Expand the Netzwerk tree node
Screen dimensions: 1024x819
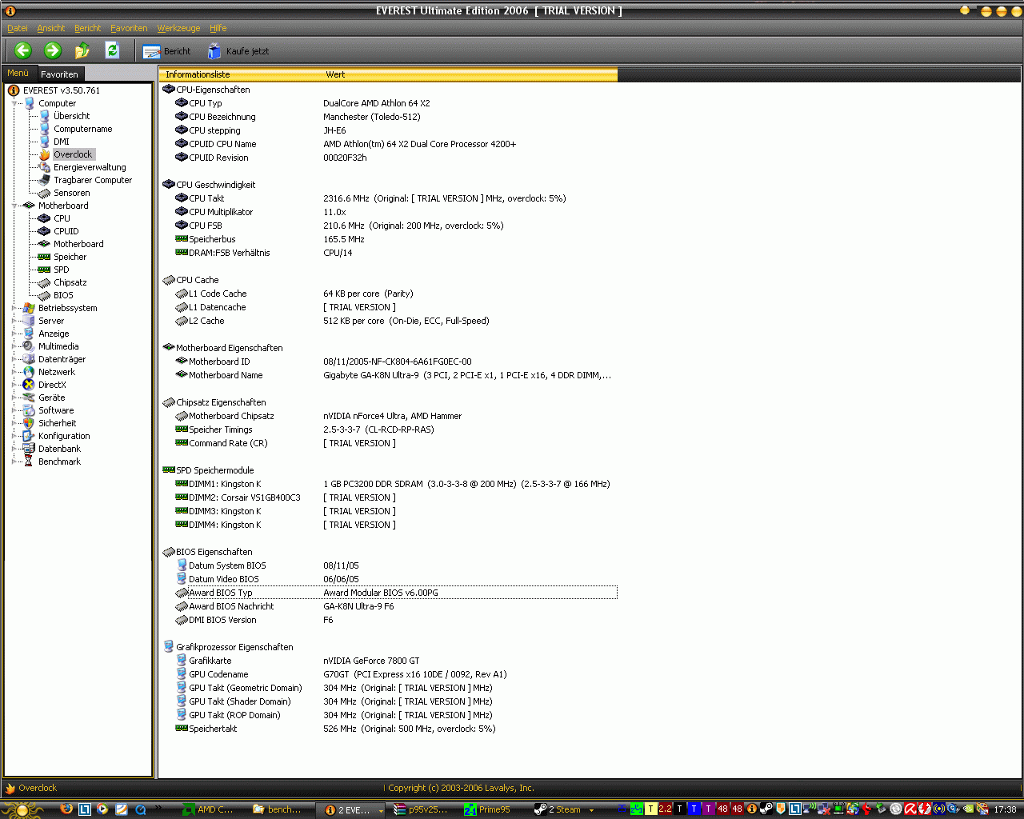(14, 372)
